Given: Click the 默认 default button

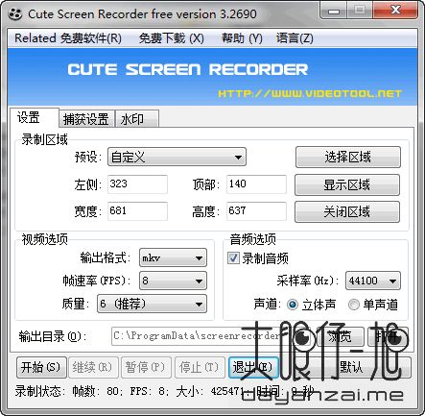Looking at the screenshot, I should coord(352,367).
